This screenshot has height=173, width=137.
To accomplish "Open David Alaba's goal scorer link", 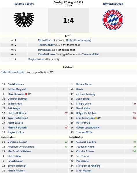I will point(45,50).
